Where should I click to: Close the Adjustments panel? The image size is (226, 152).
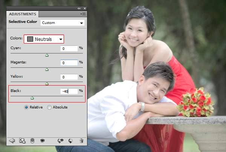coord(85,9)
